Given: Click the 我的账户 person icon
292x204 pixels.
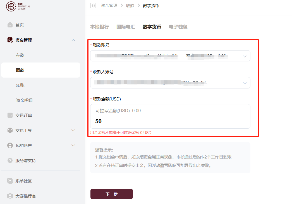Looking at the screenshot, I should [x=10, y=145].
